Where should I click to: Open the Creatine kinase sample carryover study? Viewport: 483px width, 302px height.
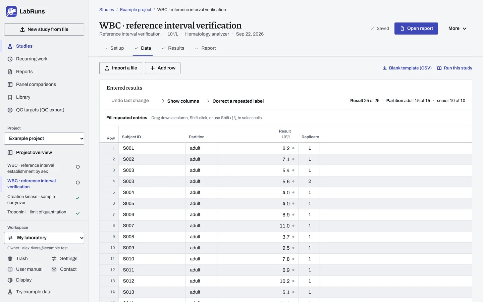(x=44, y=200)
